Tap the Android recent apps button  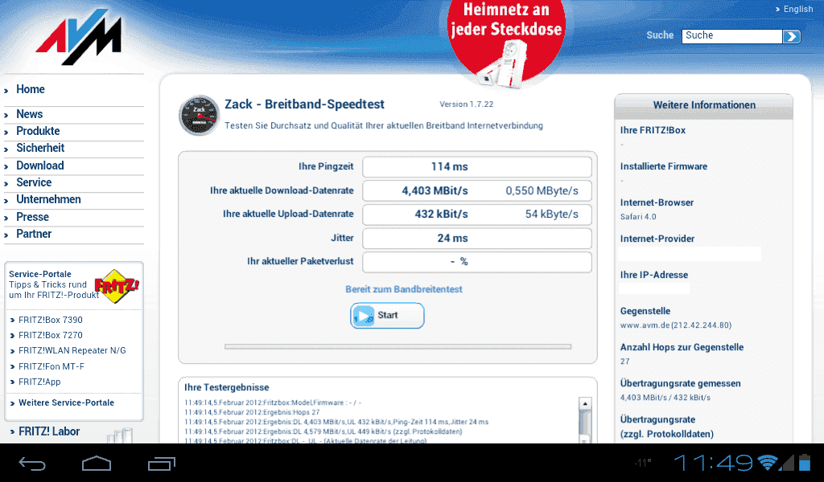point(161,463)
